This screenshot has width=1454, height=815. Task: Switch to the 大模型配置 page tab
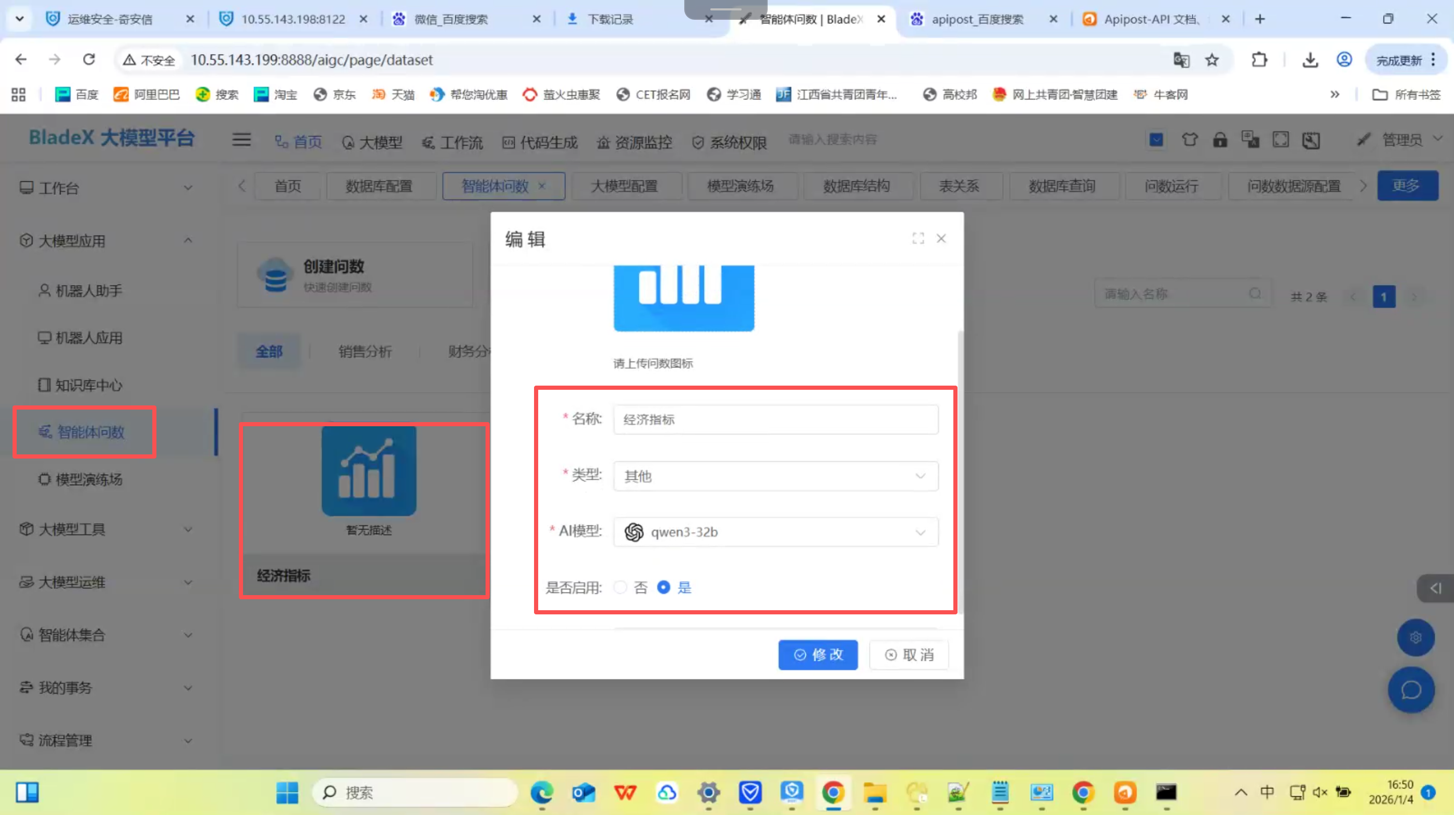[x=624, y=186]
